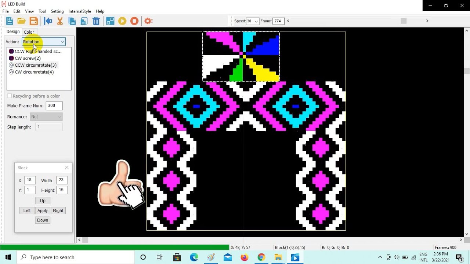Image resolution: width=470 pixels, height=264 pixels.
Task: Step frame forward with the right arrow
Action: coord(427,21)
